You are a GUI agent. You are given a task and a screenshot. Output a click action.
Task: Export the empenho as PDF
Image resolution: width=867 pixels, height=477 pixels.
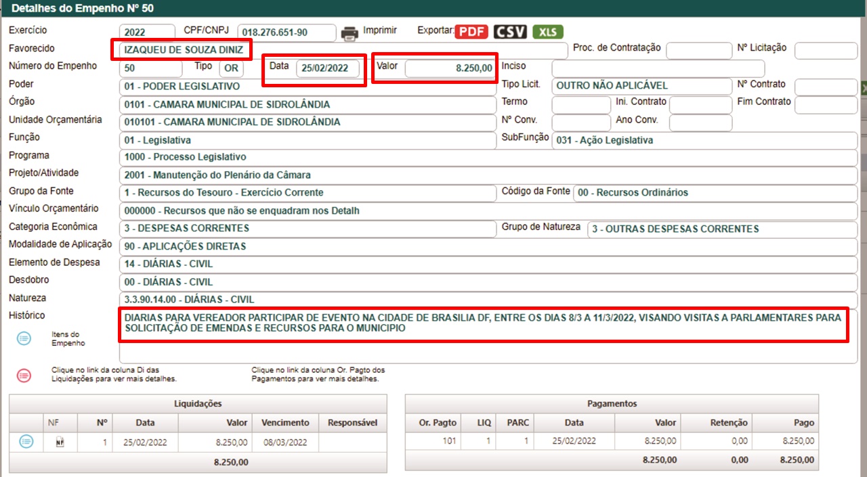click(471, 32)
